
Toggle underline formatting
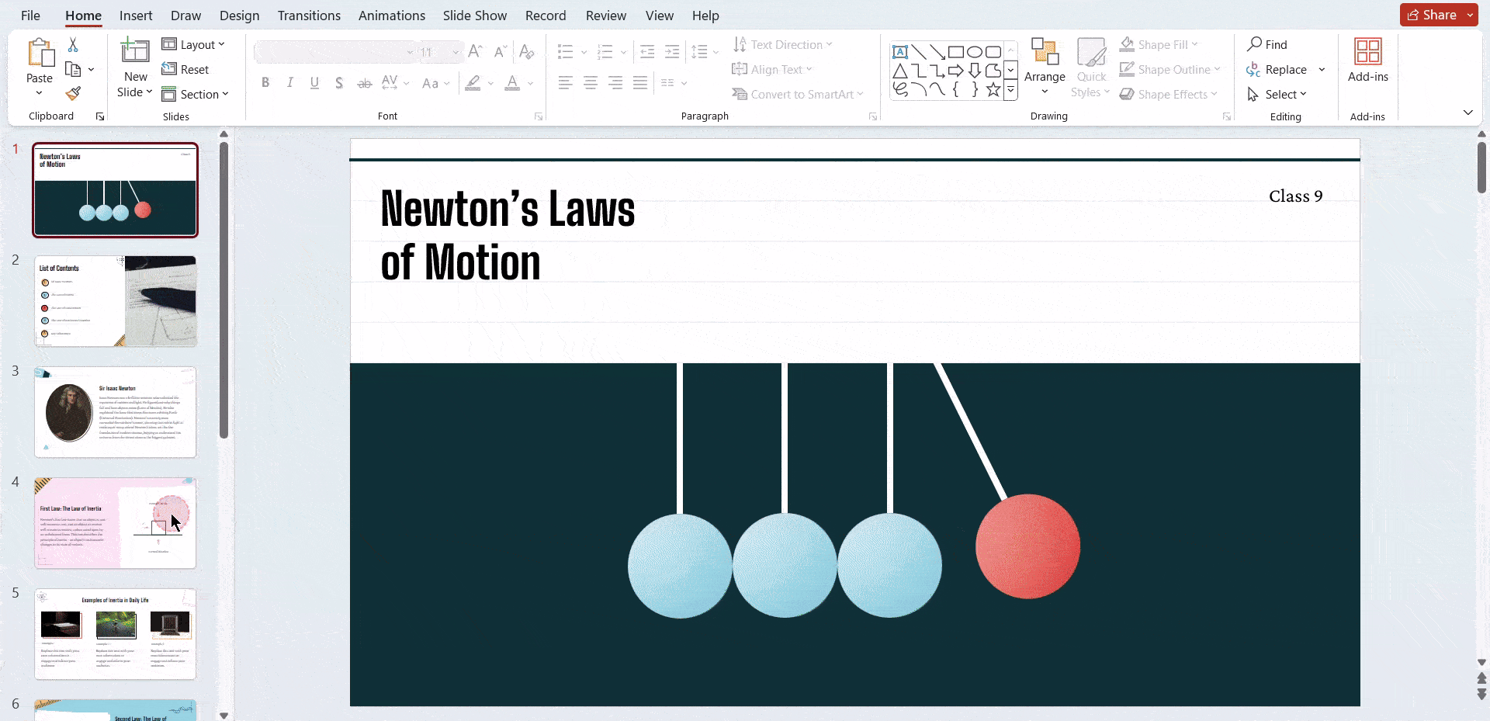(x=314, y=83)
